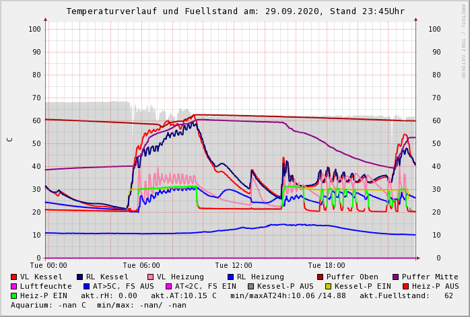Screen dimensions: 470x317
Task: Click the Tue 00:00 time axis label
Action: click(x=48, y=266)
